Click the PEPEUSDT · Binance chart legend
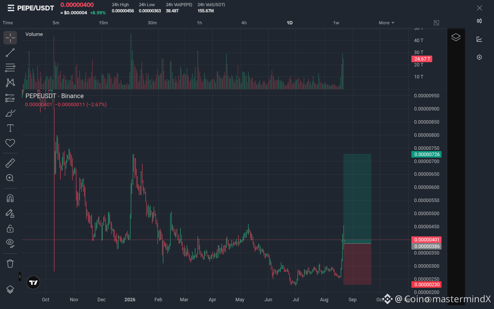494x309 pixels. coord(54,96)
